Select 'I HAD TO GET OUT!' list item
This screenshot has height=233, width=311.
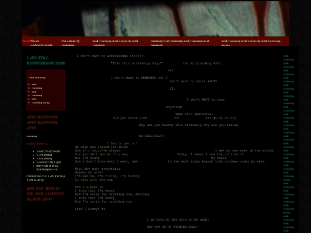click(x=48, y=151)
